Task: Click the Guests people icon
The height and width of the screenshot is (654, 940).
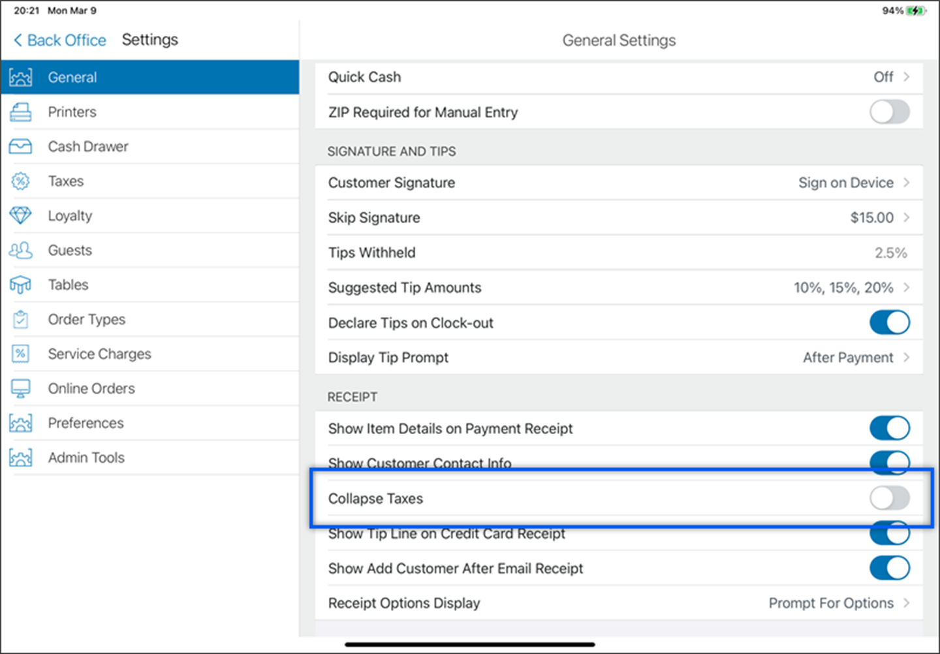Action: point(20,251)
